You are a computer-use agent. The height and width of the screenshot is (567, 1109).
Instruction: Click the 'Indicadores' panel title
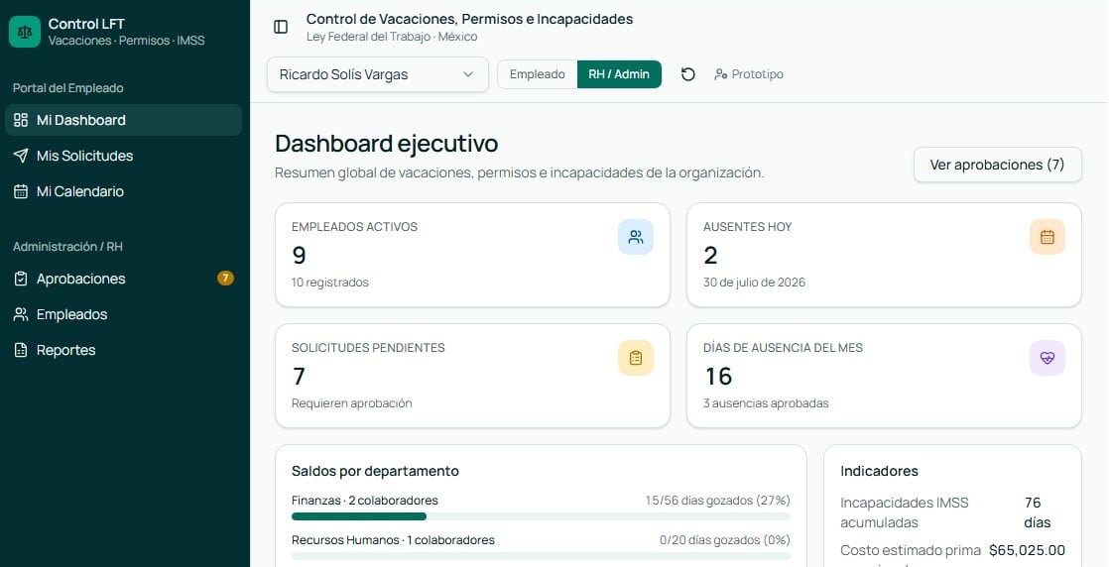click(879, 471)
